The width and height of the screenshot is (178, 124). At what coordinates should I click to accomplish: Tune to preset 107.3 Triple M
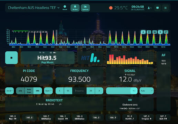pos(146,117)
